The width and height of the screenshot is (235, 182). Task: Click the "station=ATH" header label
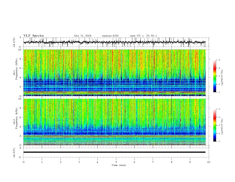click(x=110, y=36)
